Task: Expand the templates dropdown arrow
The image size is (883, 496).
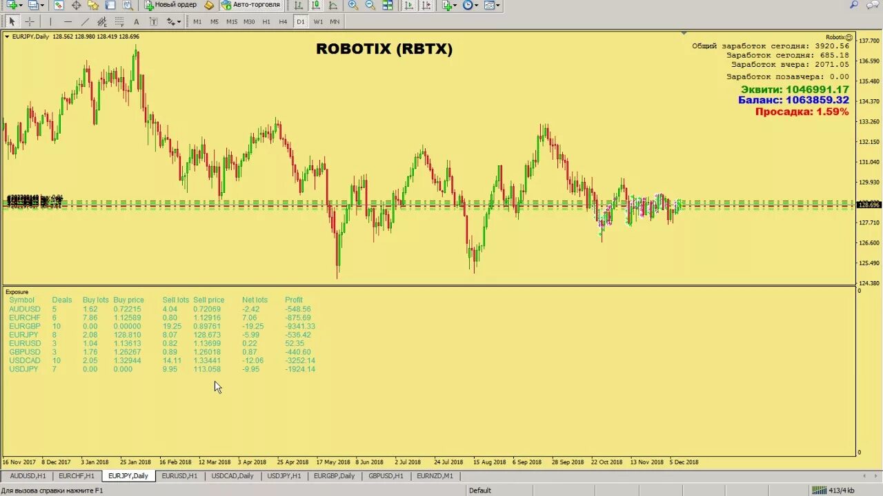Action: (498, 5)
